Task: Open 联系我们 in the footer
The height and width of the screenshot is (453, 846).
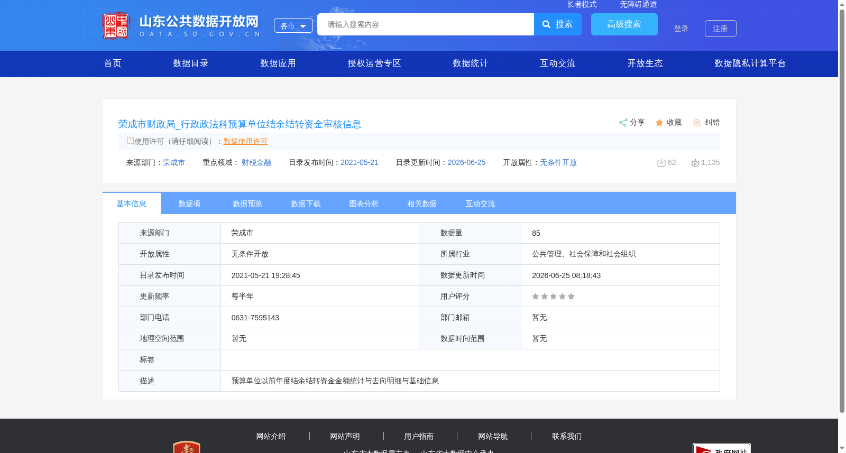Action: pos(567,436)
